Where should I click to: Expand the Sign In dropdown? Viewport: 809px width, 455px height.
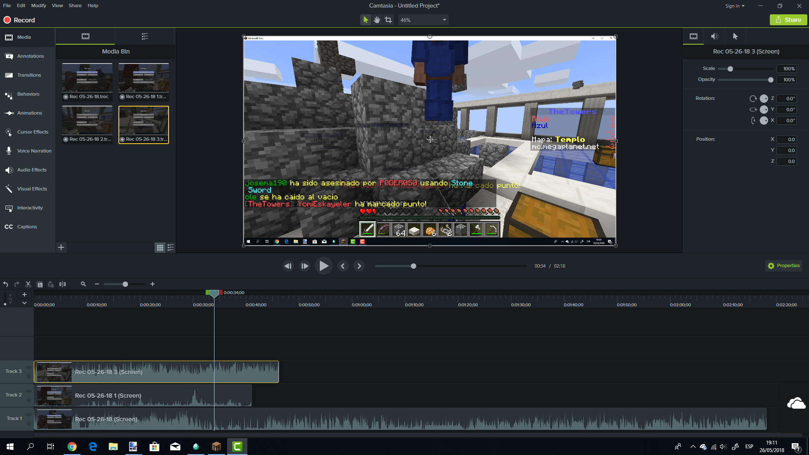tap(735, 6)
